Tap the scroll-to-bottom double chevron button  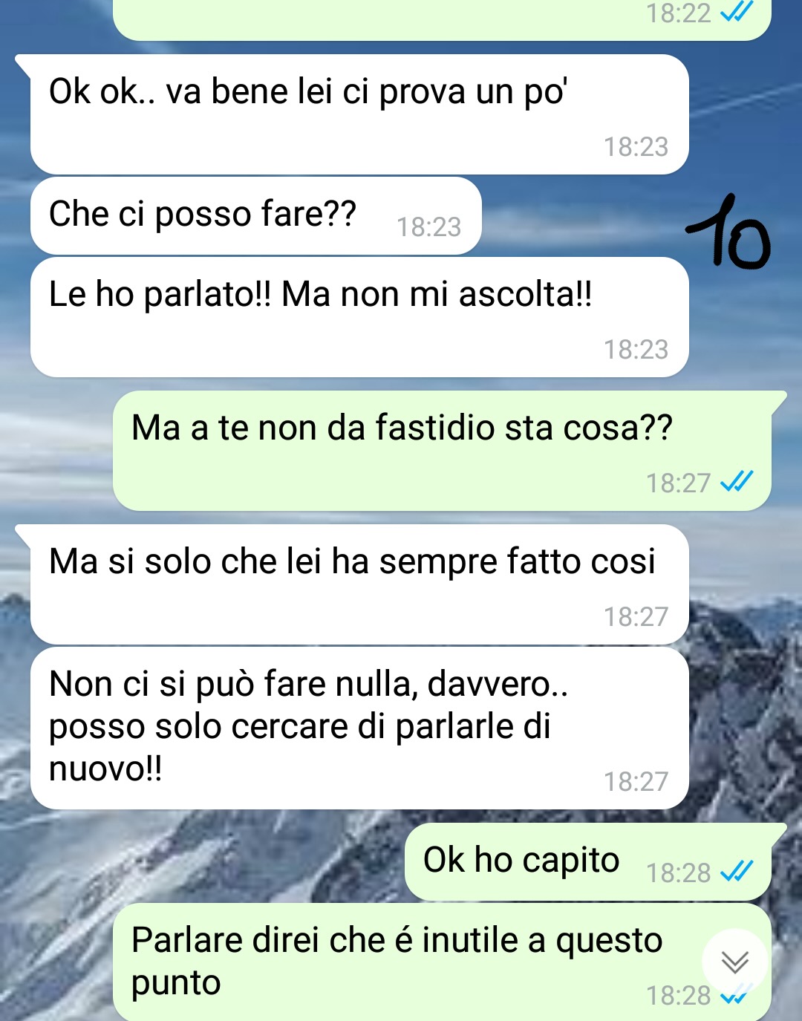(x=734, y=962)
